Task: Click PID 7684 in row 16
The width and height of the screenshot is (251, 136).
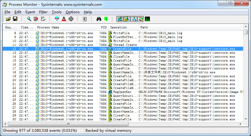Action: (103, 65)
